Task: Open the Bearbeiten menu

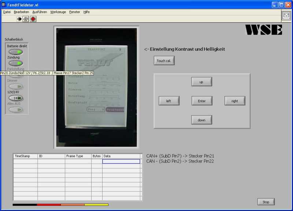Action: (22, 12)
